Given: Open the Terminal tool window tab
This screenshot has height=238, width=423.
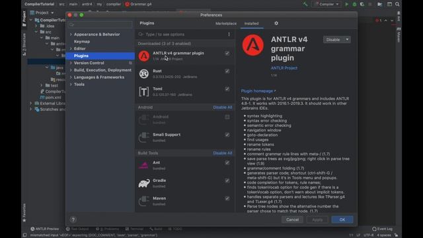Looking at the screenshot, I should pos(134,229).
